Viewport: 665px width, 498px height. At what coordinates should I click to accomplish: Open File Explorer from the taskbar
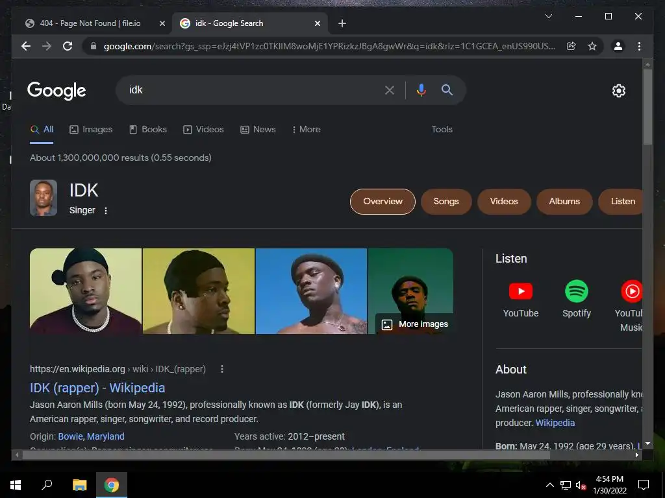(79, 485)
